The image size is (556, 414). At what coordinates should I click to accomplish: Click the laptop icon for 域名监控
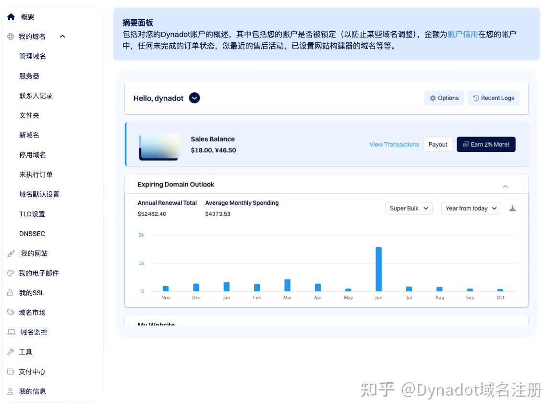(12, 332)
